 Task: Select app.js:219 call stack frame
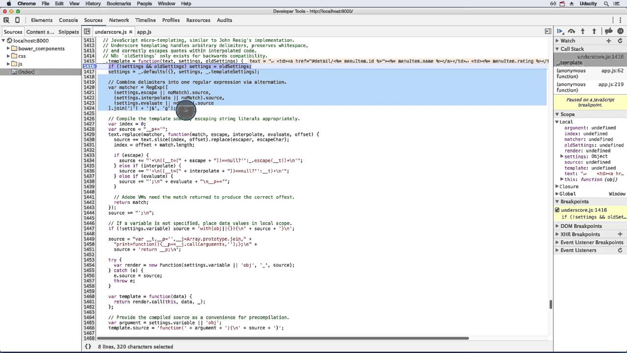(590, 87)
